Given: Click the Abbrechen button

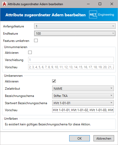Looking at the screenshot, I should pos(104,138).
